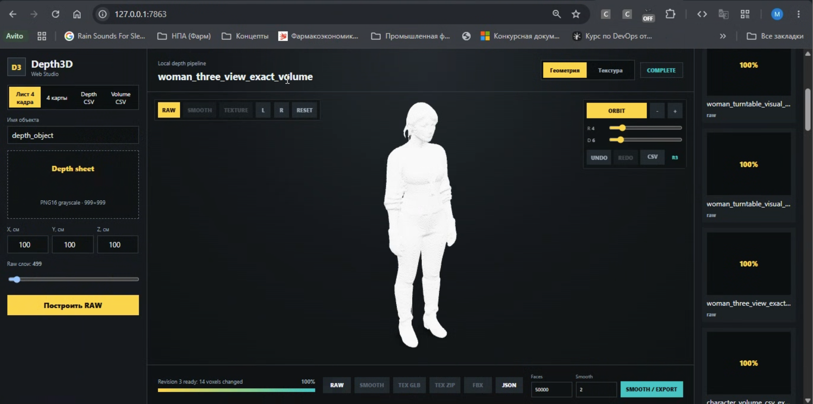
Task: Open the woman_three_view_exact... thumbnail
Action: [x=748, y=264]
